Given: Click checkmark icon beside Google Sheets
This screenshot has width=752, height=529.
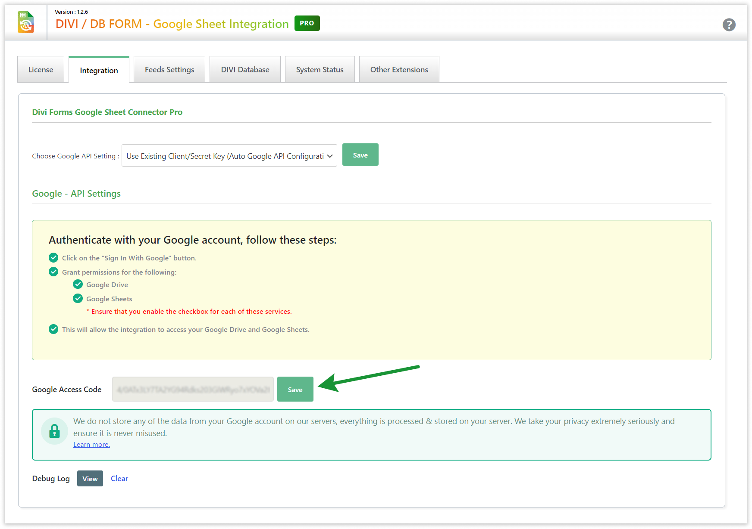Looking at the screenshot, I should coord(78,299).
